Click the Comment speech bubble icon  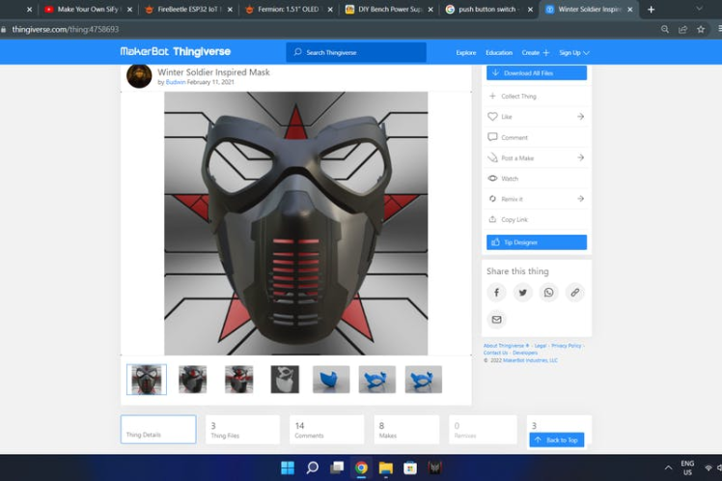[492, 137]
